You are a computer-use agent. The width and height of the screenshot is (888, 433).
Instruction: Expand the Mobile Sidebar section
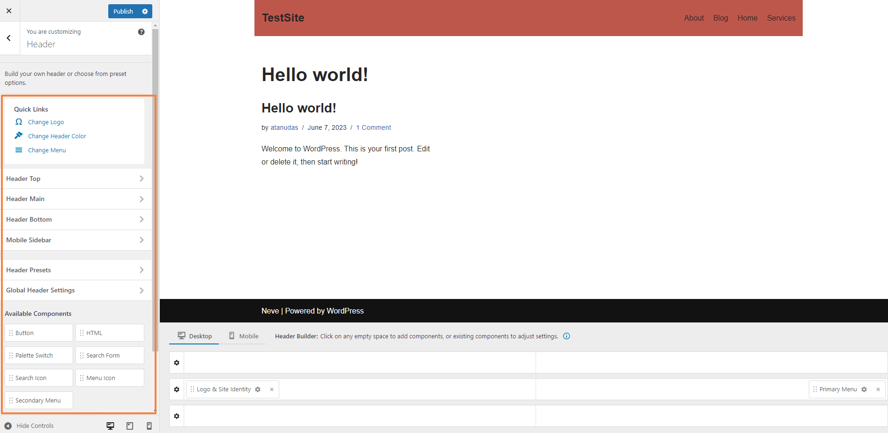point(76,240)
